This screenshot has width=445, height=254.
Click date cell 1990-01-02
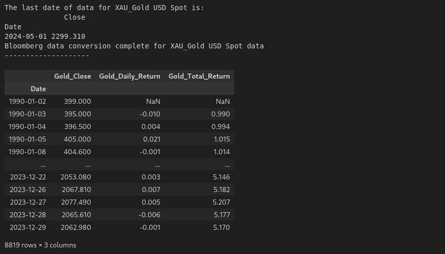27,101
